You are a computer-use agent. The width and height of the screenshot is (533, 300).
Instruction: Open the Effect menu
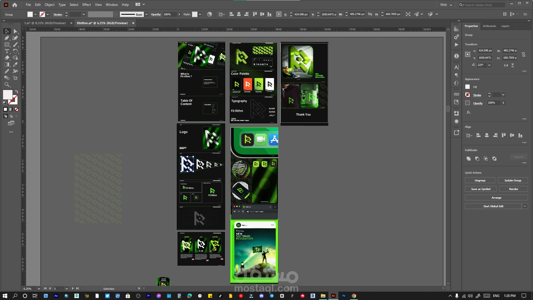(86, 5)
